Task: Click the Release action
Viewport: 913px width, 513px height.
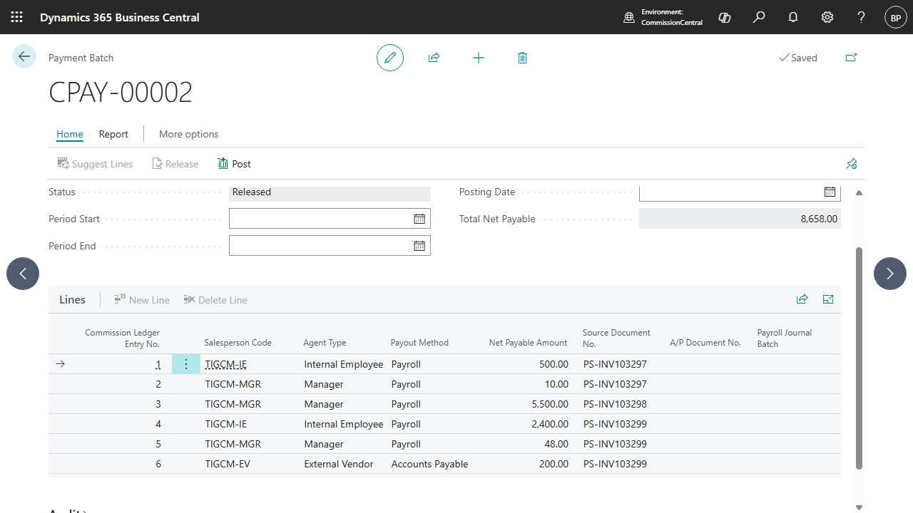Action: 175,164
